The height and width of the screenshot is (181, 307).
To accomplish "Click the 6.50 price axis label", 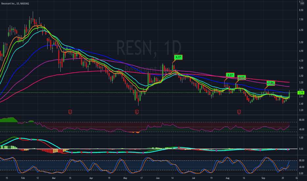I will click(301, 30).
